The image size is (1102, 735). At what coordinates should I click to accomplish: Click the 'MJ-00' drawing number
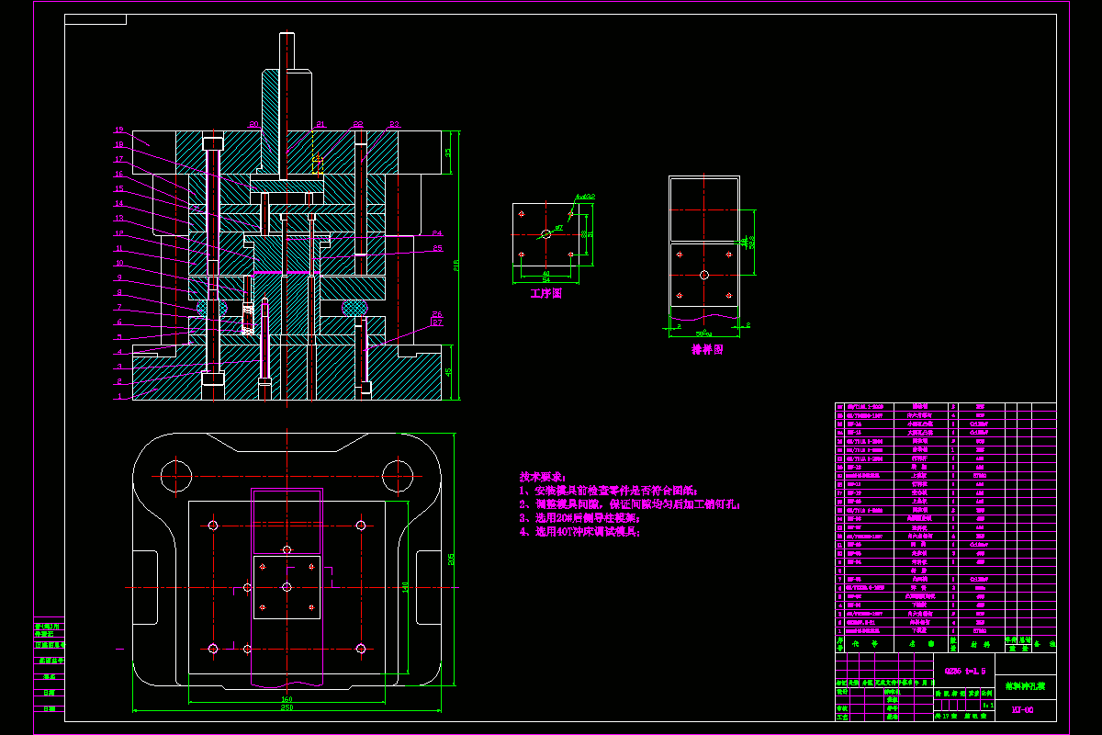coord(1022,709)
